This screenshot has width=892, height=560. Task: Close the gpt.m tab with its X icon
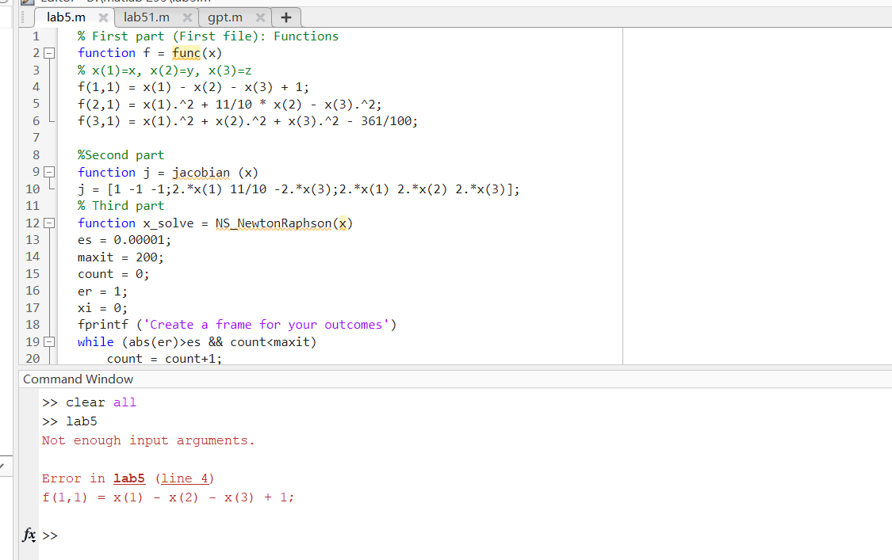point(259,17)
